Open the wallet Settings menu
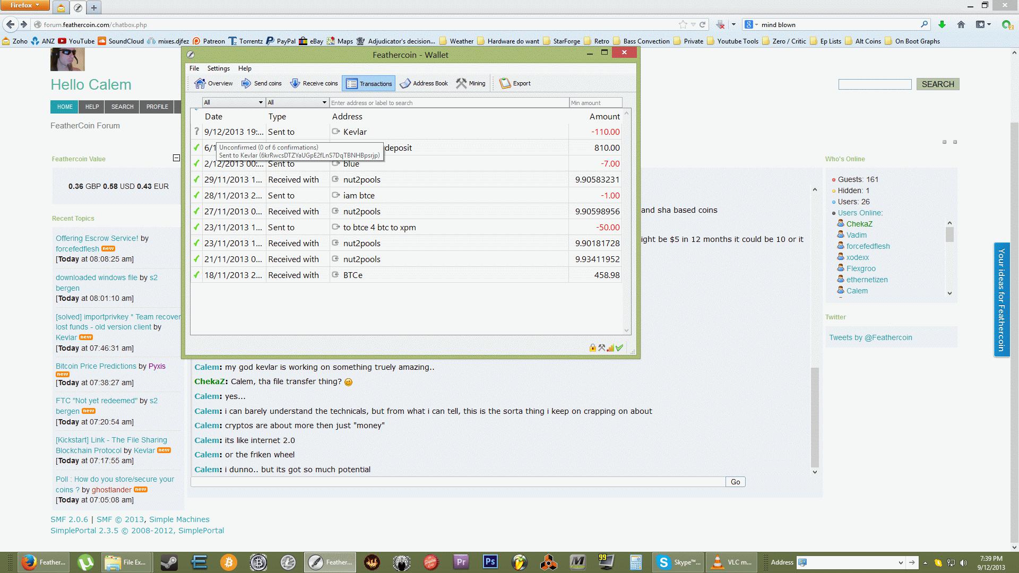Screen dimensions: 1019x573 [x=218, y=68]
